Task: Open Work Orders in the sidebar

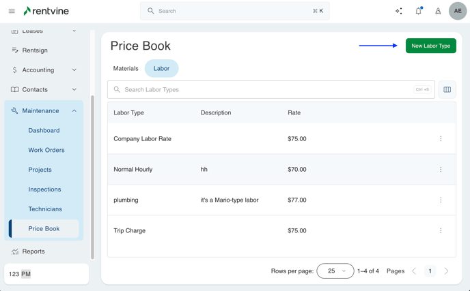Action: [46, 150]
